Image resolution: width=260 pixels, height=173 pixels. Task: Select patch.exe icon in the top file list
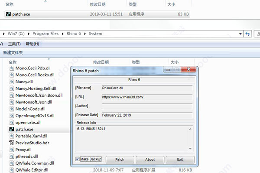[x=8, y=14]
